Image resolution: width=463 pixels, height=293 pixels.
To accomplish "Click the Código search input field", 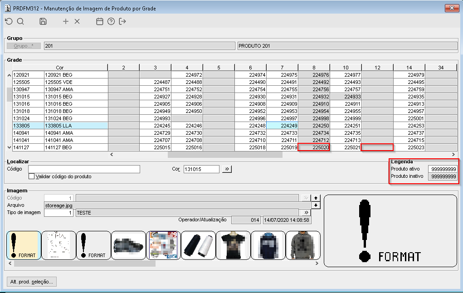I will click(x=84, y=169).
